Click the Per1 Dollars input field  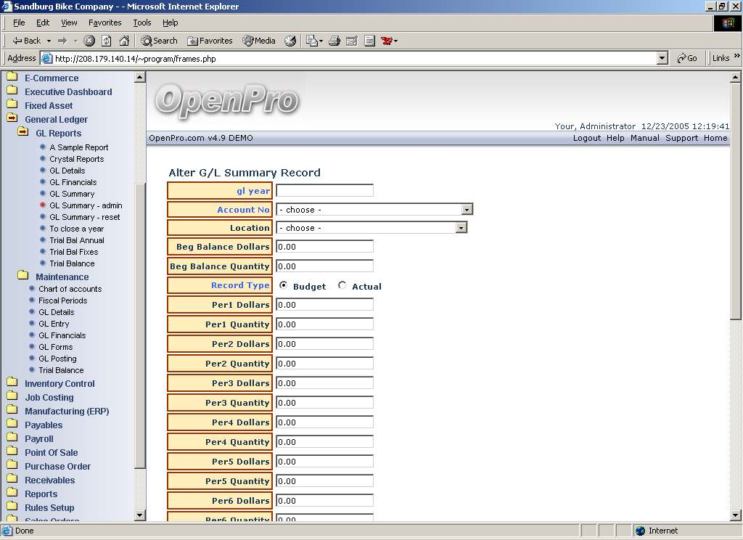324,305
